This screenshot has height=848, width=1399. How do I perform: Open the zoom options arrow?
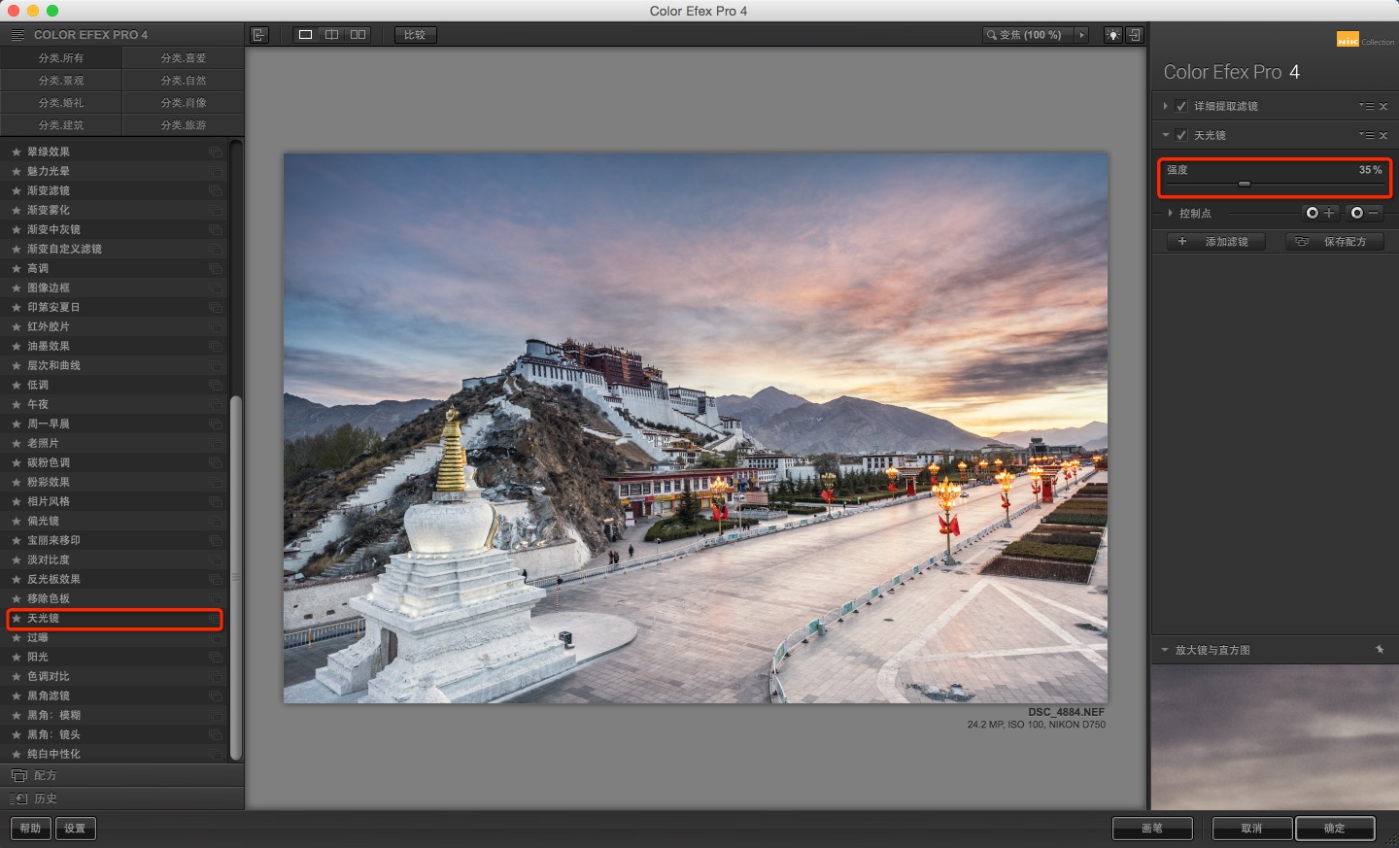coord(1081,35)
